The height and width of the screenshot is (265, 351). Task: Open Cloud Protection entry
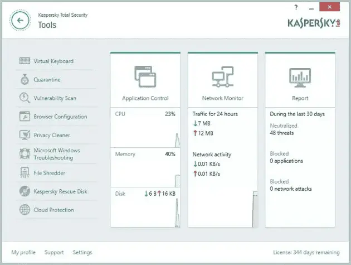(x=53, y=210)
